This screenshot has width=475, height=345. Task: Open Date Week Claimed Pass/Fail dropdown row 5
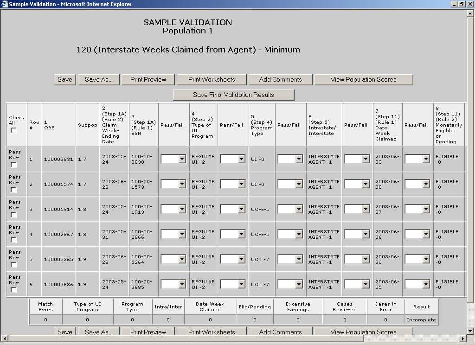426,259
